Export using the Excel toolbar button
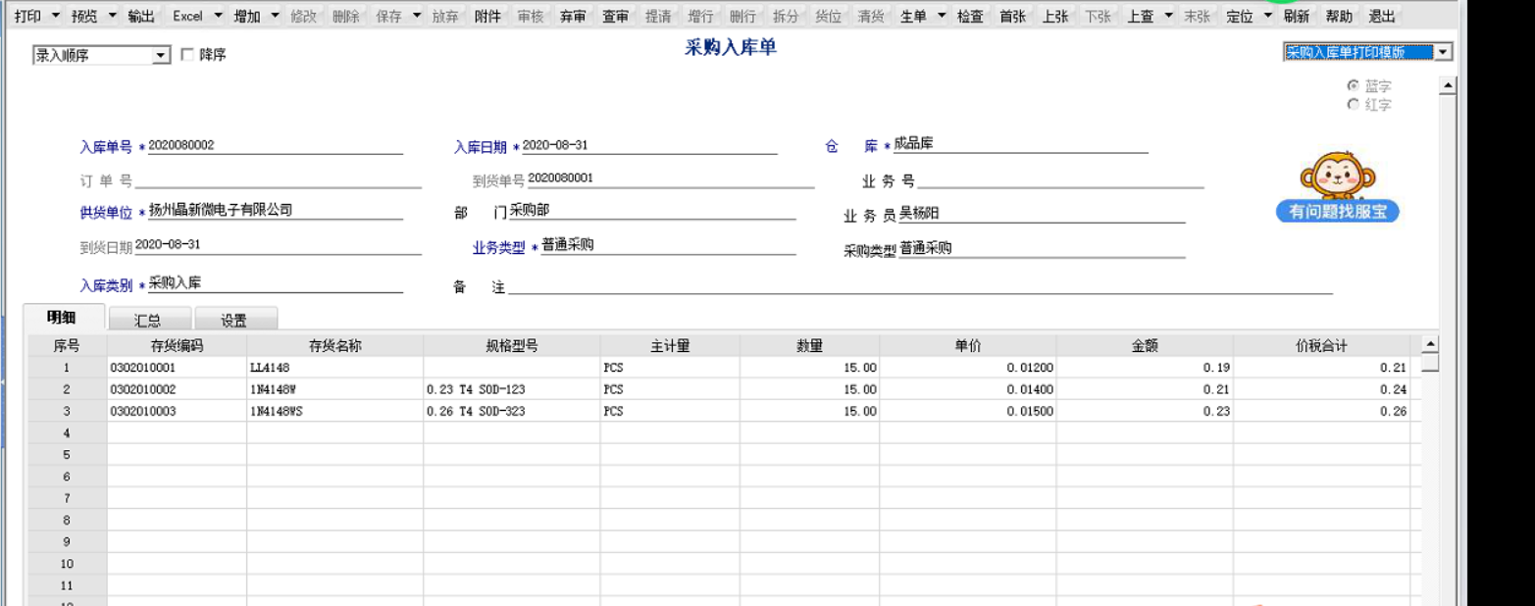1535x606 pixels. point(187,17)
